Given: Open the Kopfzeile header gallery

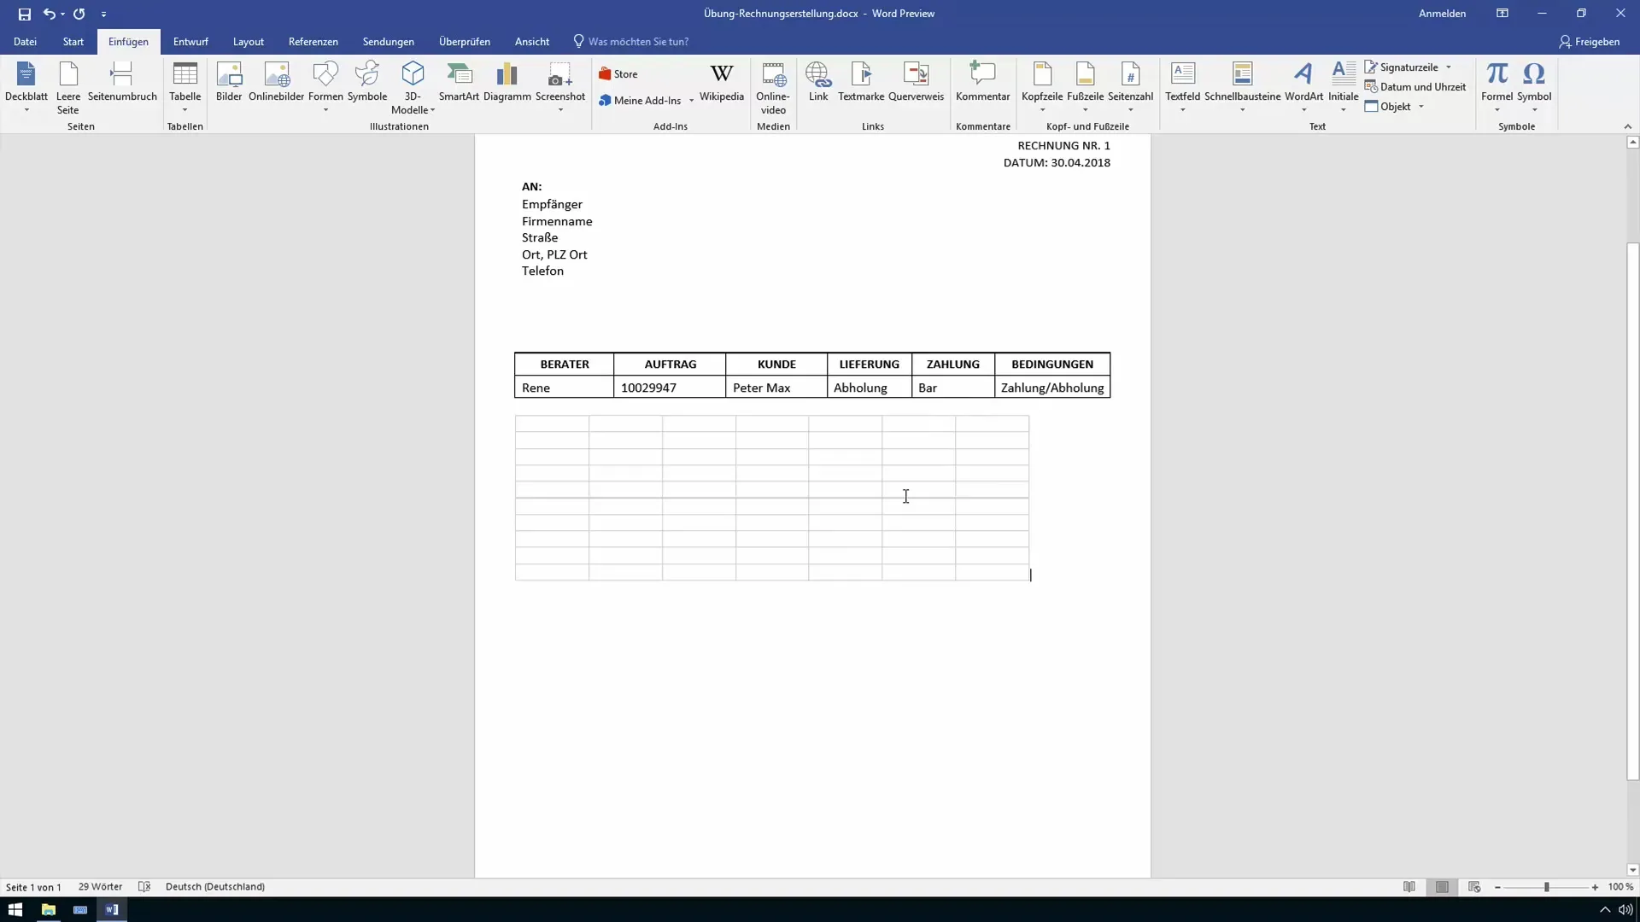Looking at the screenshot, I should pos(1042,87).
